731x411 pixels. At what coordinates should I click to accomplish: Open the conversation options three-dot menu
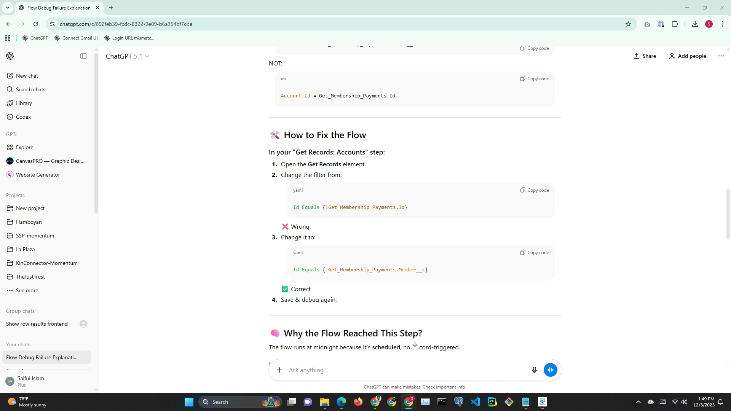point(721,56)
